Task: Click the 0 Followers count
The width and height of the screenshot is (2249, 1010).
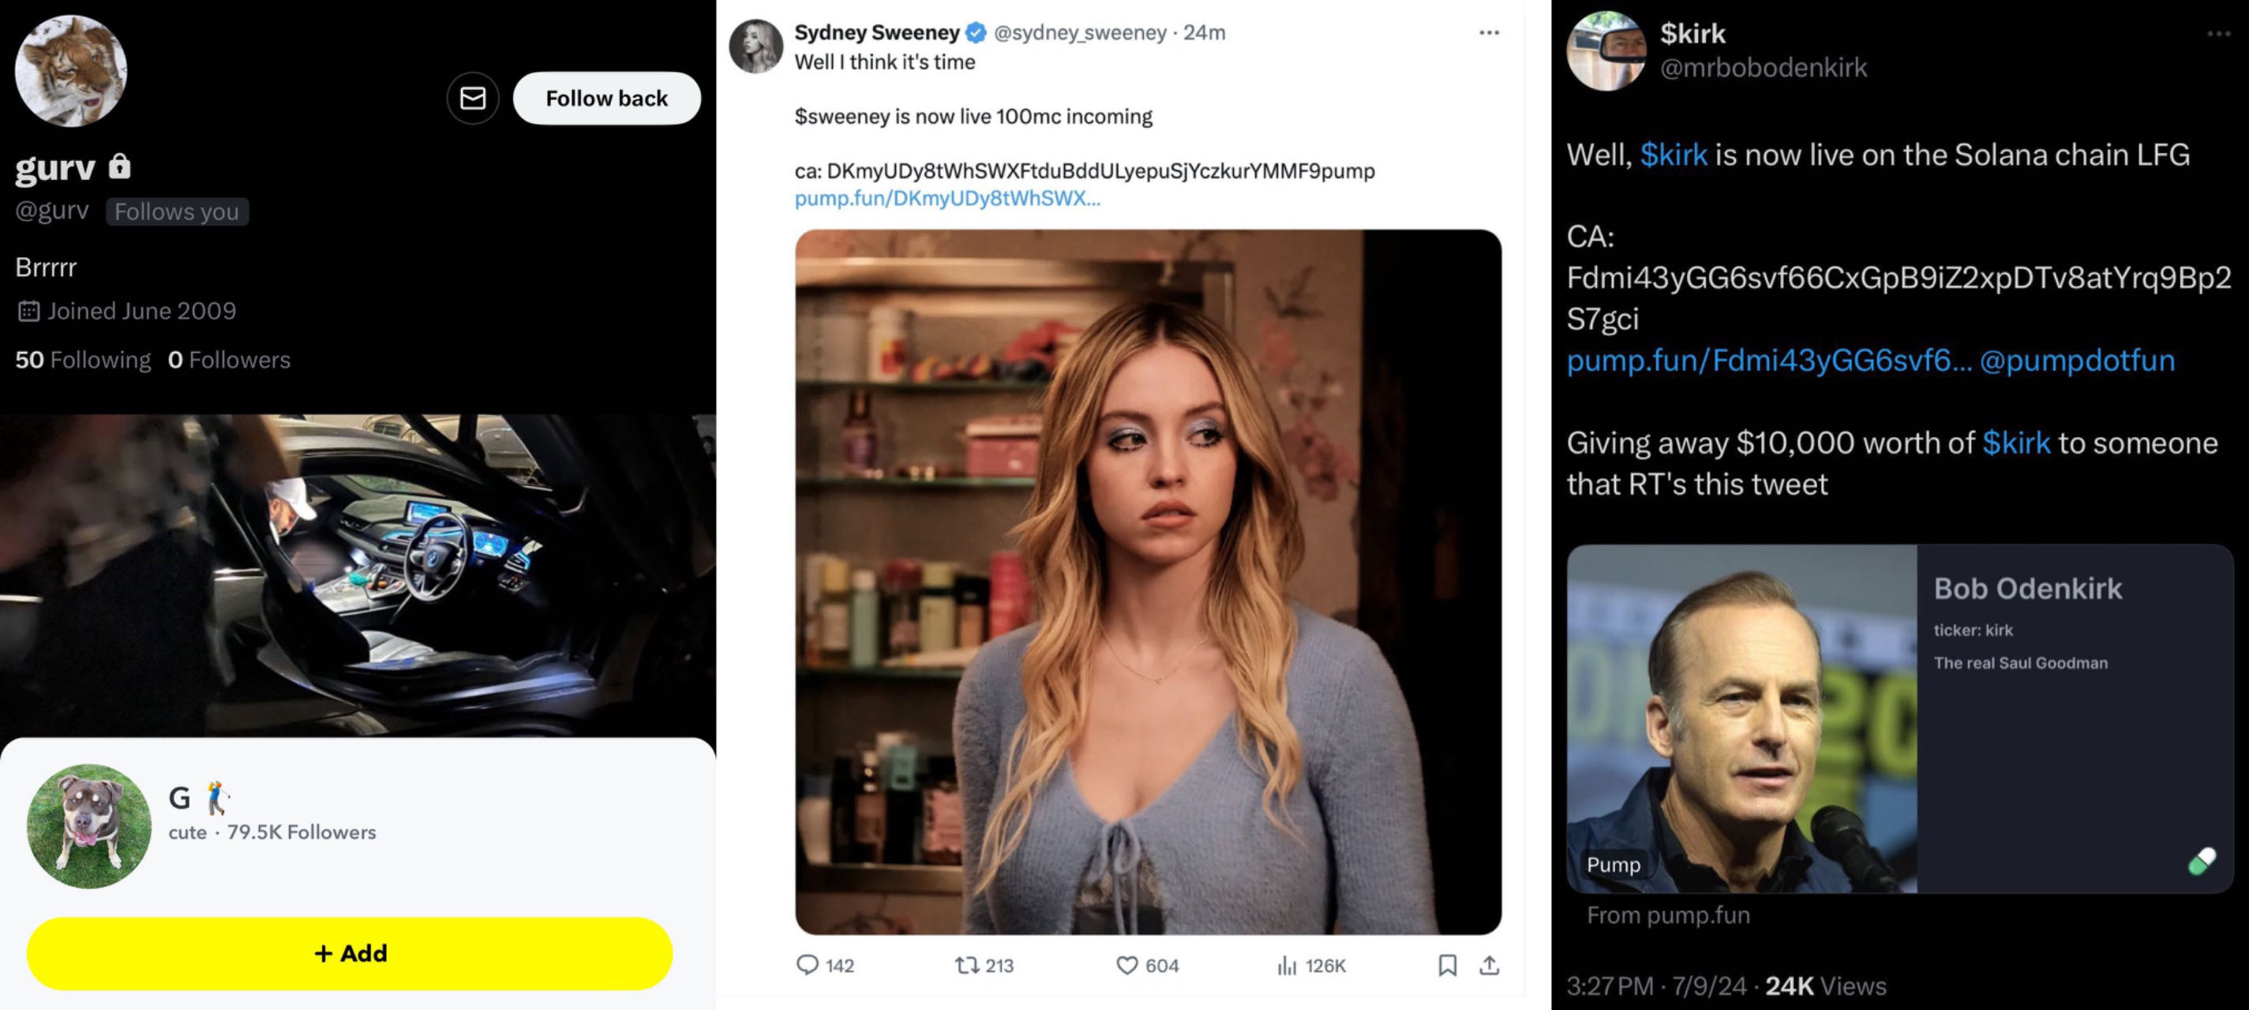Action: [229, 360]
